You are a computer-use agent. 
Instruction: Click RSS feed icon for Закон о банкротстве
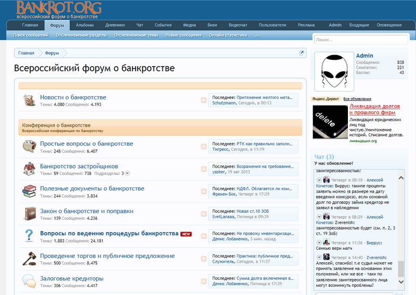[204, 214]
